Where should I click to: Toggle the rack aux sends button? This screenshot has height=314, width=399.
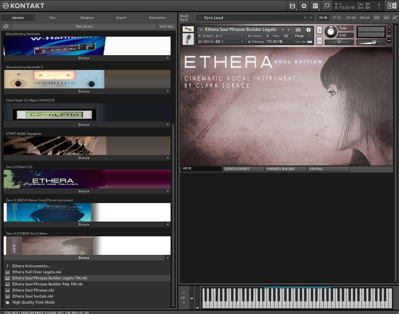(387, 17)
